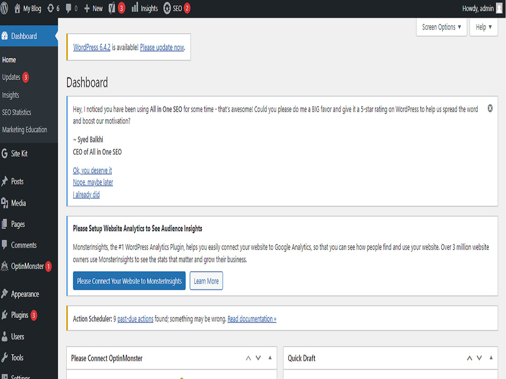Viewport: 506px width, 379px height.
Task: Open Home submenu item
Action: click(x=9, y=60)
